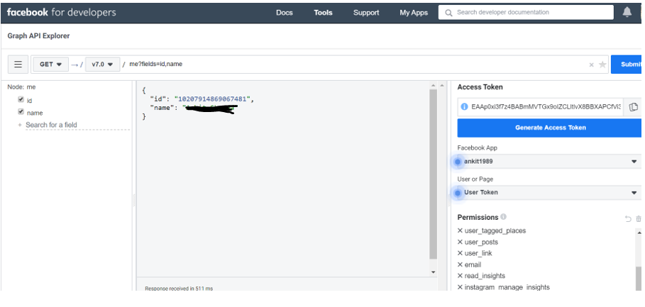Click the response scrollbar up arrow
This screenshot has height=307, width=645.
coord(433,85)
